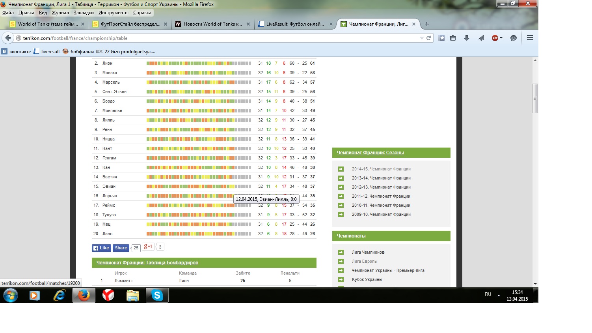Image resolution: width=592 pixels, height=333 pixels.
Task: Open the 2013-14 Чемпионат Франции season link
Action: click(381, 178)
